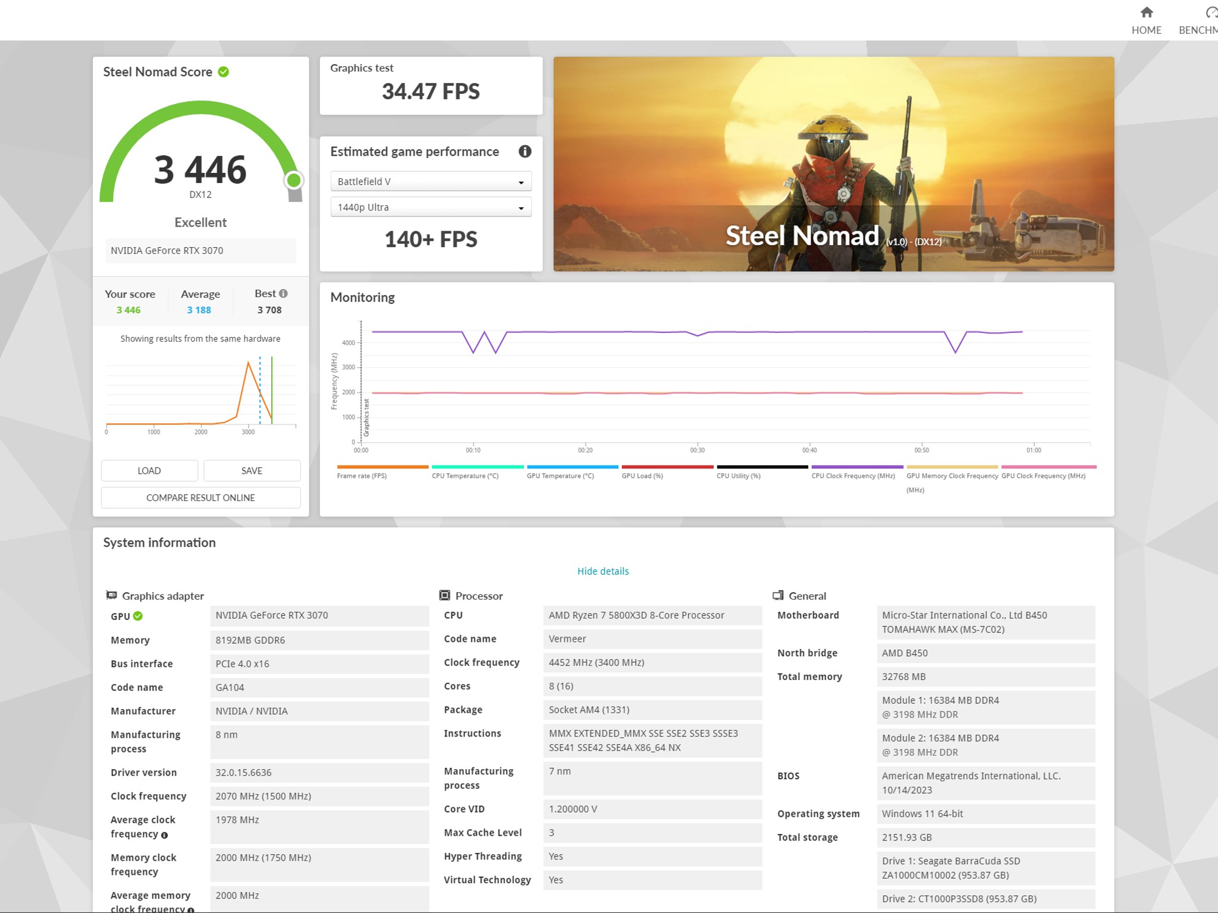The height and width of the screenshot is (913, 1218).
Task: Open the HOME navigation icon
Action: [1146, 12]
